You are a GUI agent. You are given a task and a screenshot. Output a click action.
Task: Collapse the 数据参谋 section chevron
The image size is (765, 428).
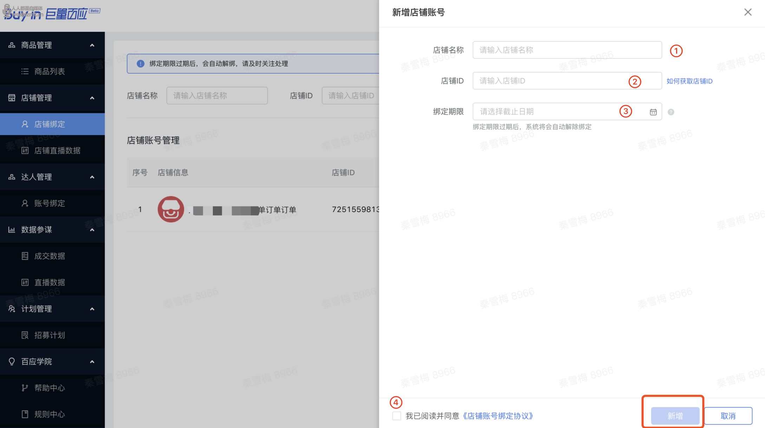point(92,230)
